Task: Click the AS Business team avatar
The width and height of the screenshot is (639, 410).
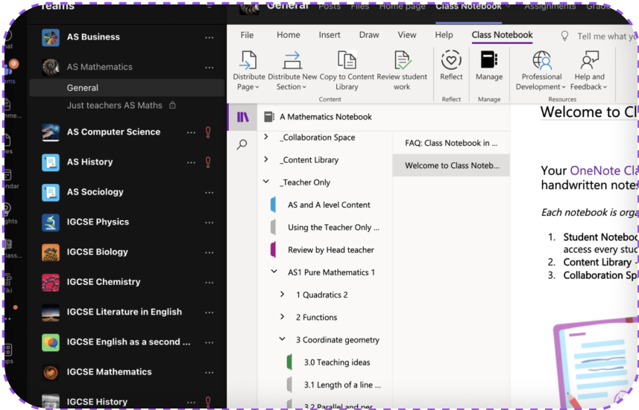Action: pyautogui.click(x=51, y=37)
